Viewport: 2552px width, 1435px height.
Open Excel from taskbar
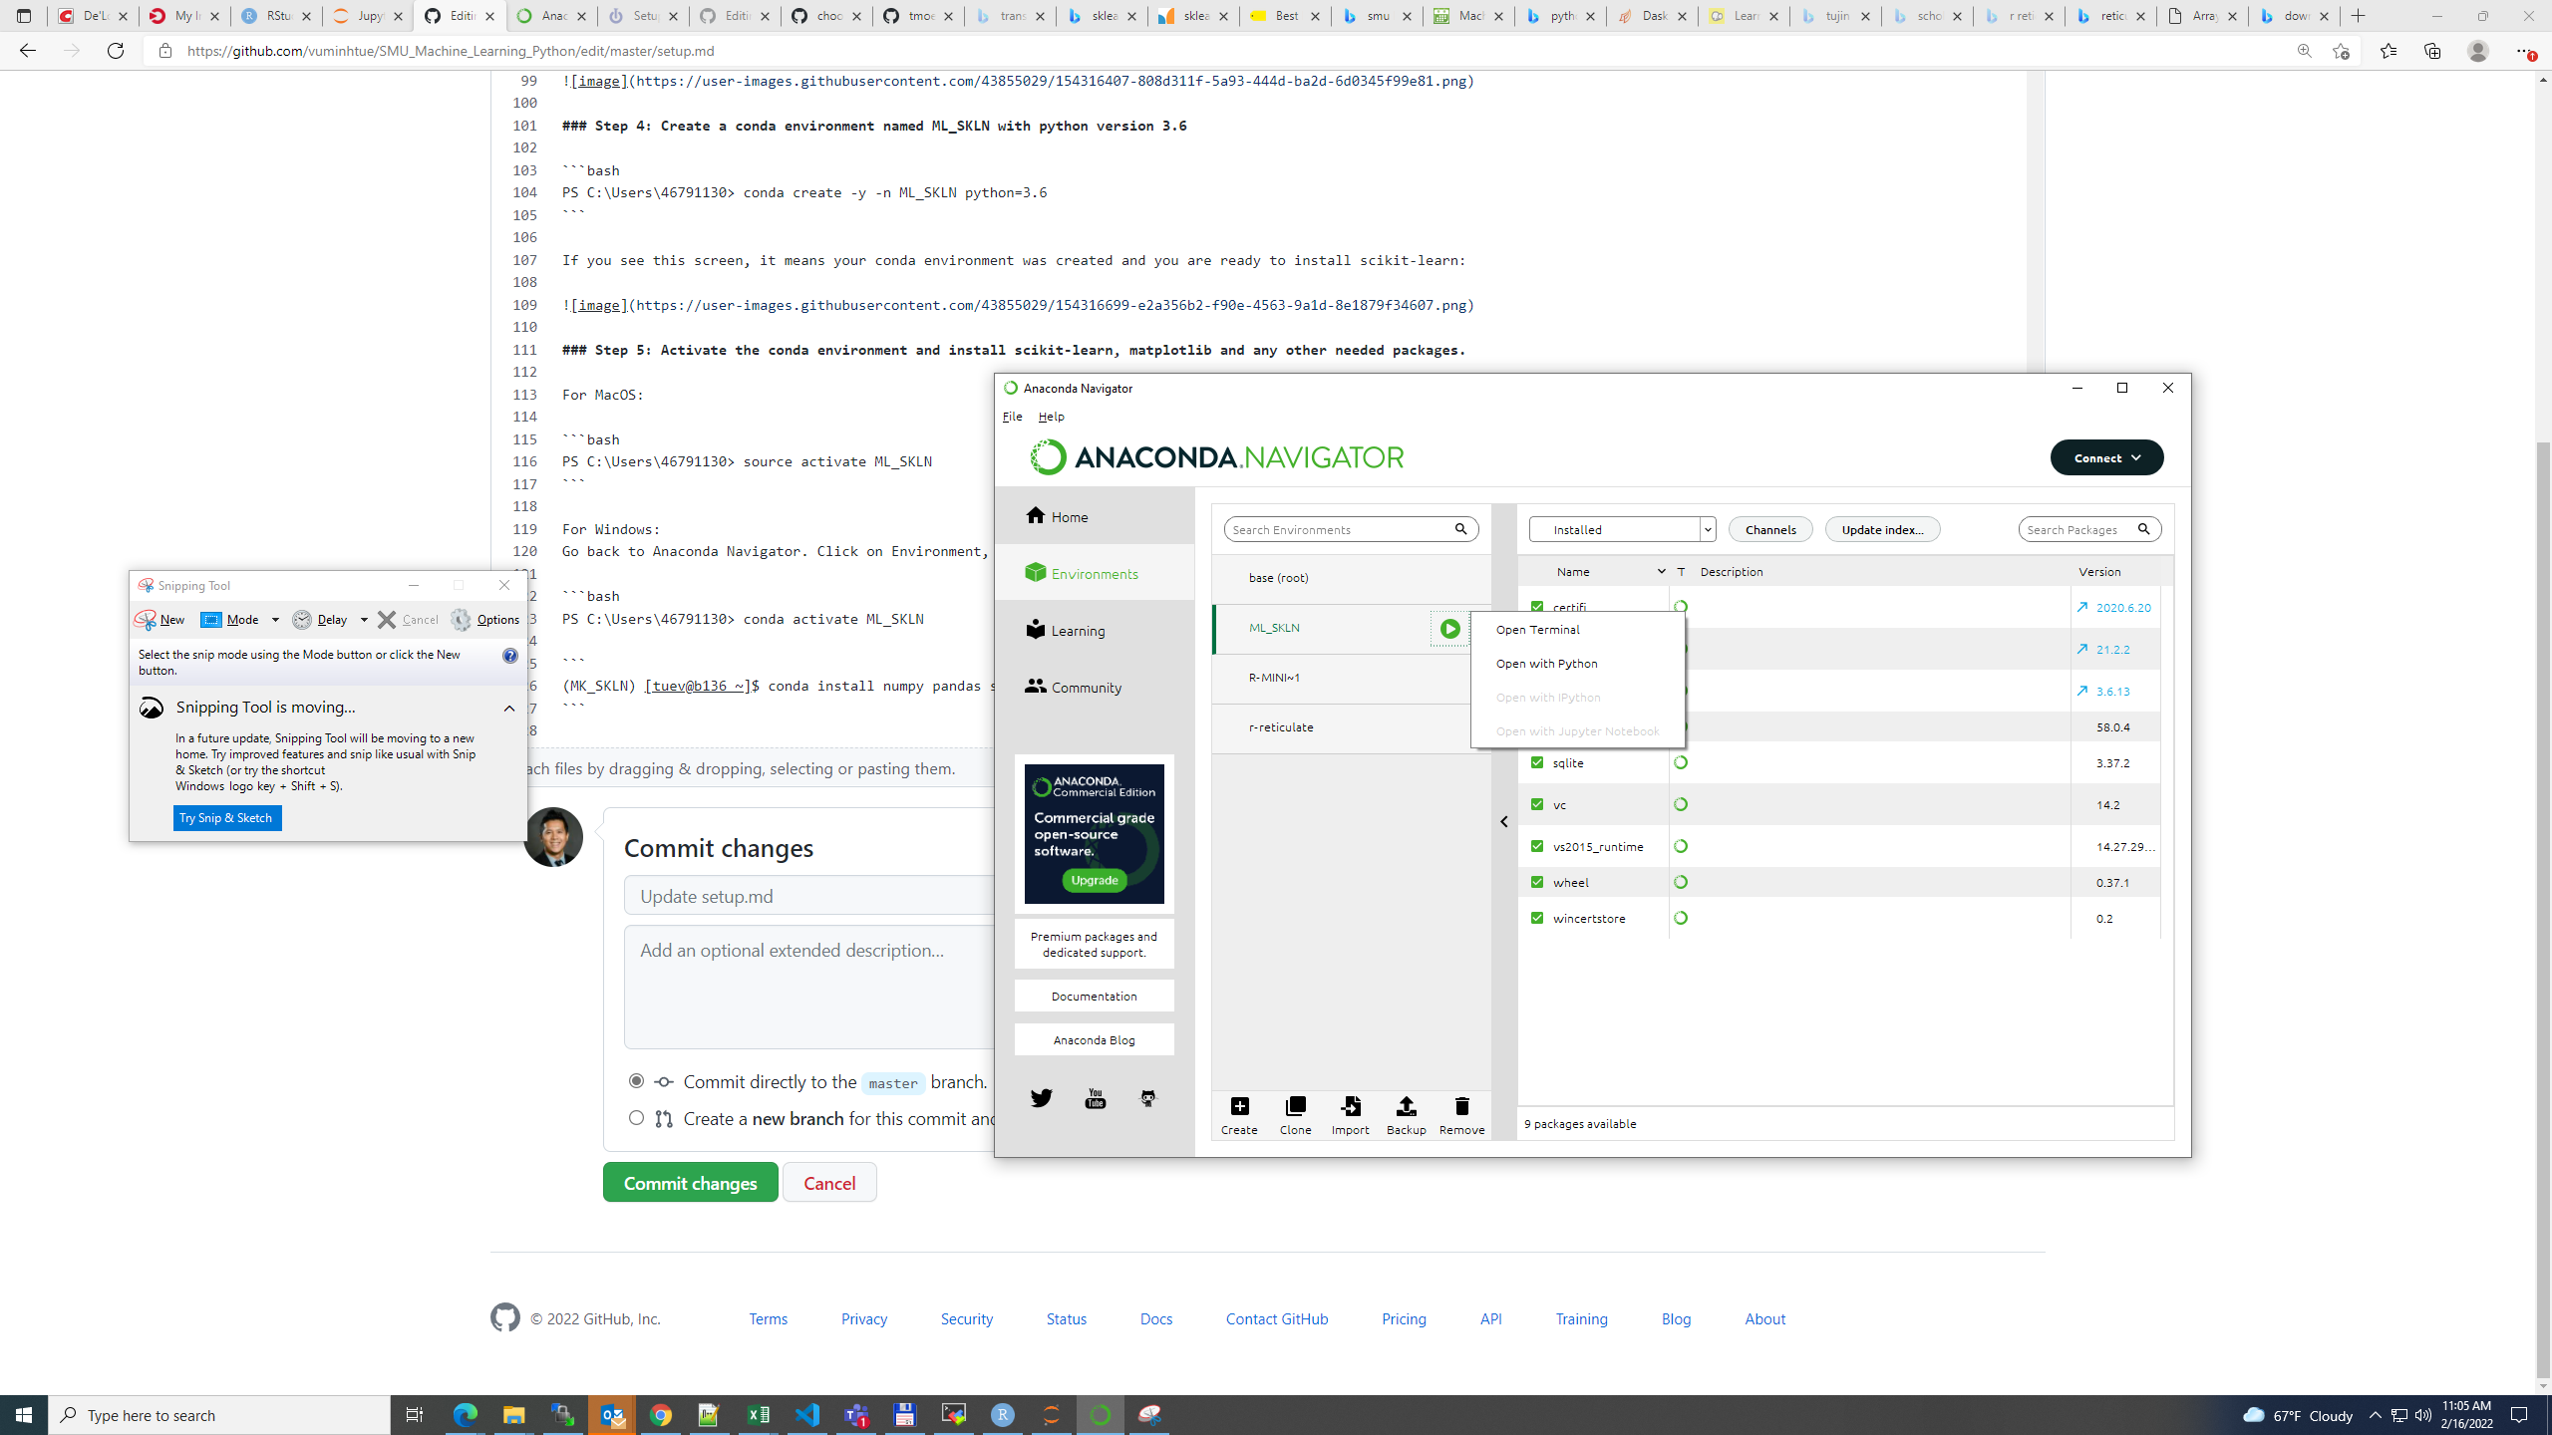(759, 1414)
